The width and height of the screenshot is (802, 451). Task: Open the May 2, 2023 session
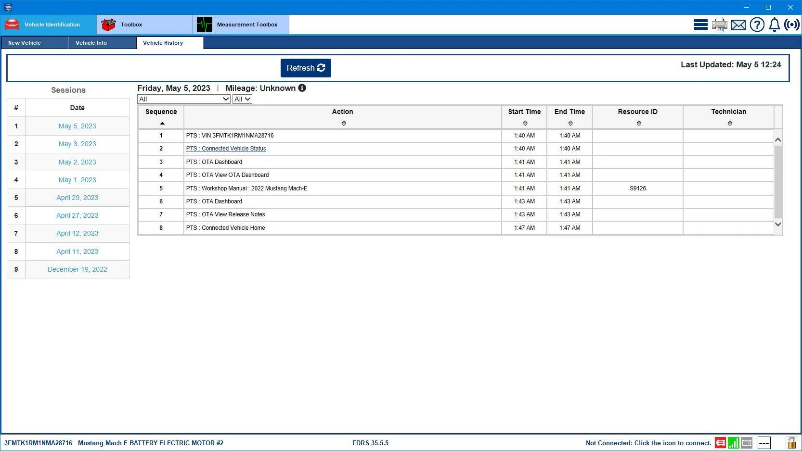(77, 162)
